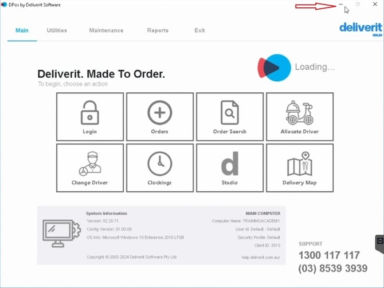Open the Utilities tab
Viewport: 384px width, 288px height.
tap(57, 30)
